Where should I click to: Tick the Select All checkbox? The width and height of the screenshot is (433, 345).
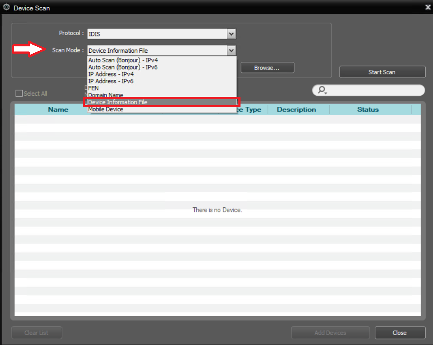19,94
